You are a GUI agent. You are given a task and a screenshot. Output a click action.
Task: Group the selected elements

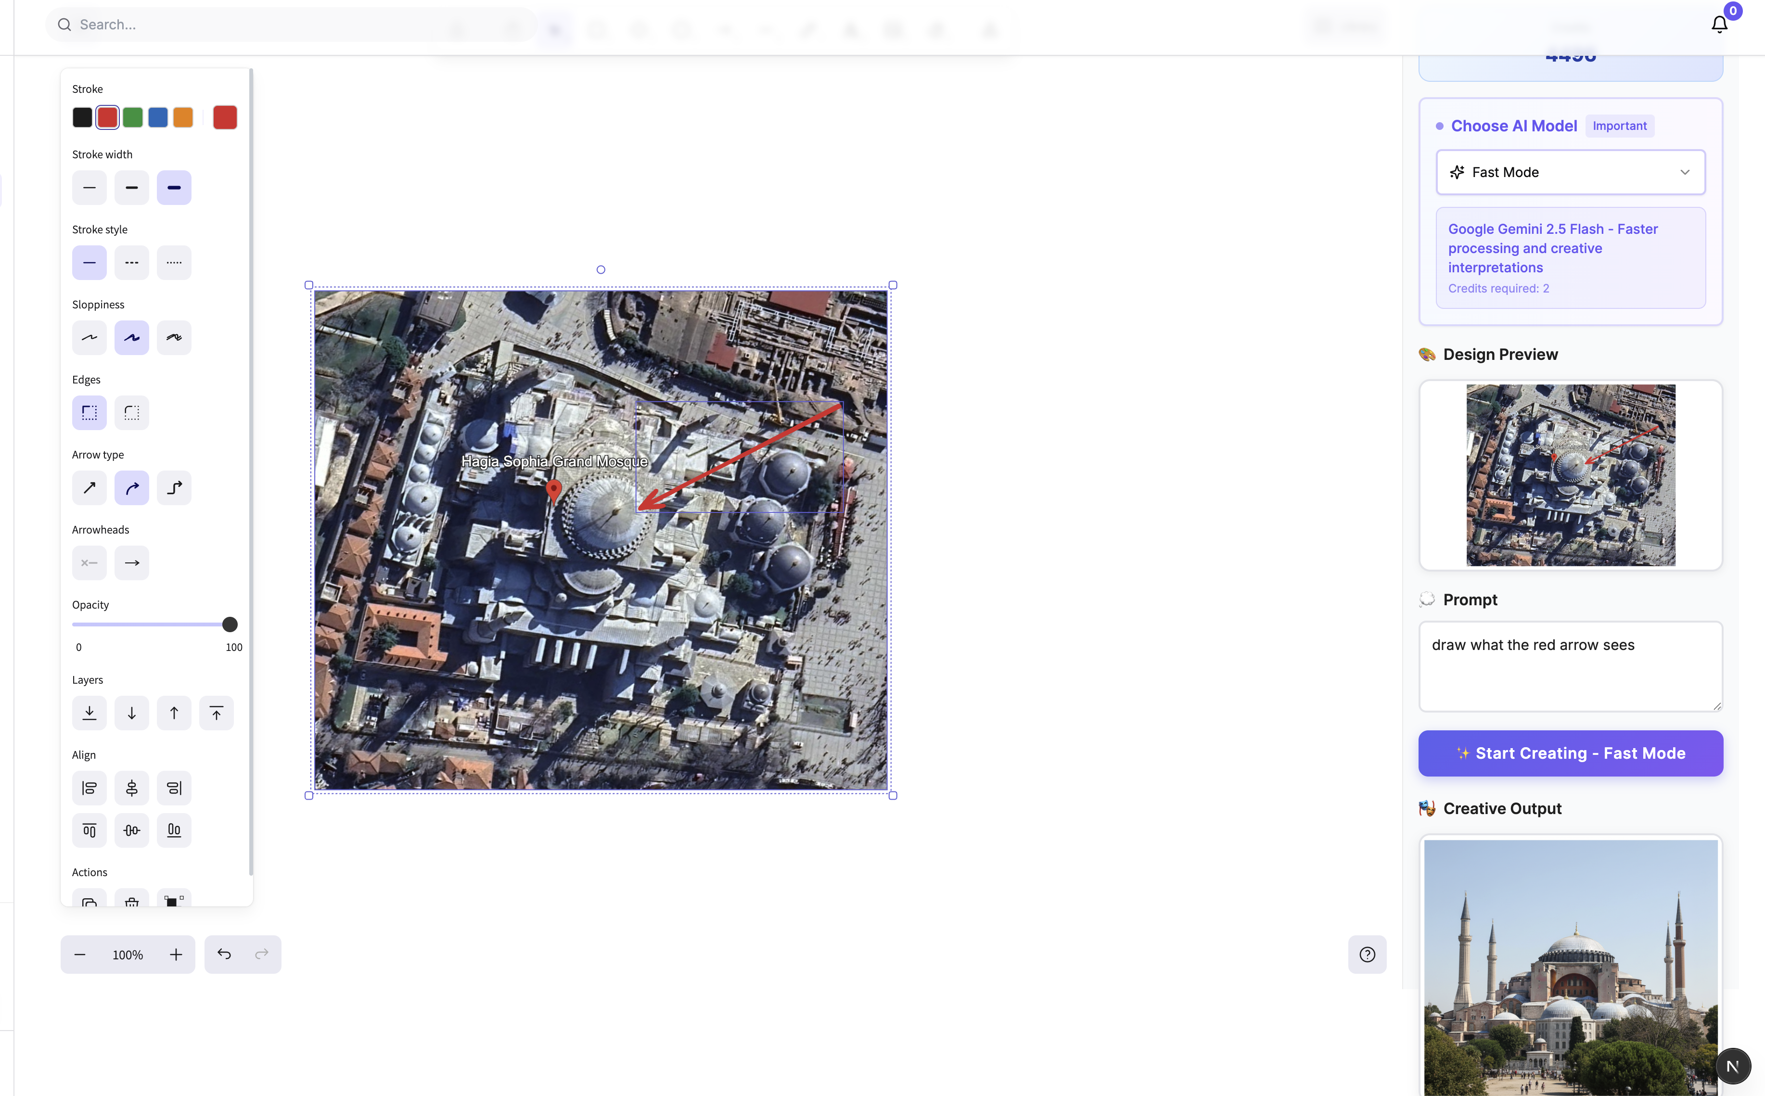[174, 899]
